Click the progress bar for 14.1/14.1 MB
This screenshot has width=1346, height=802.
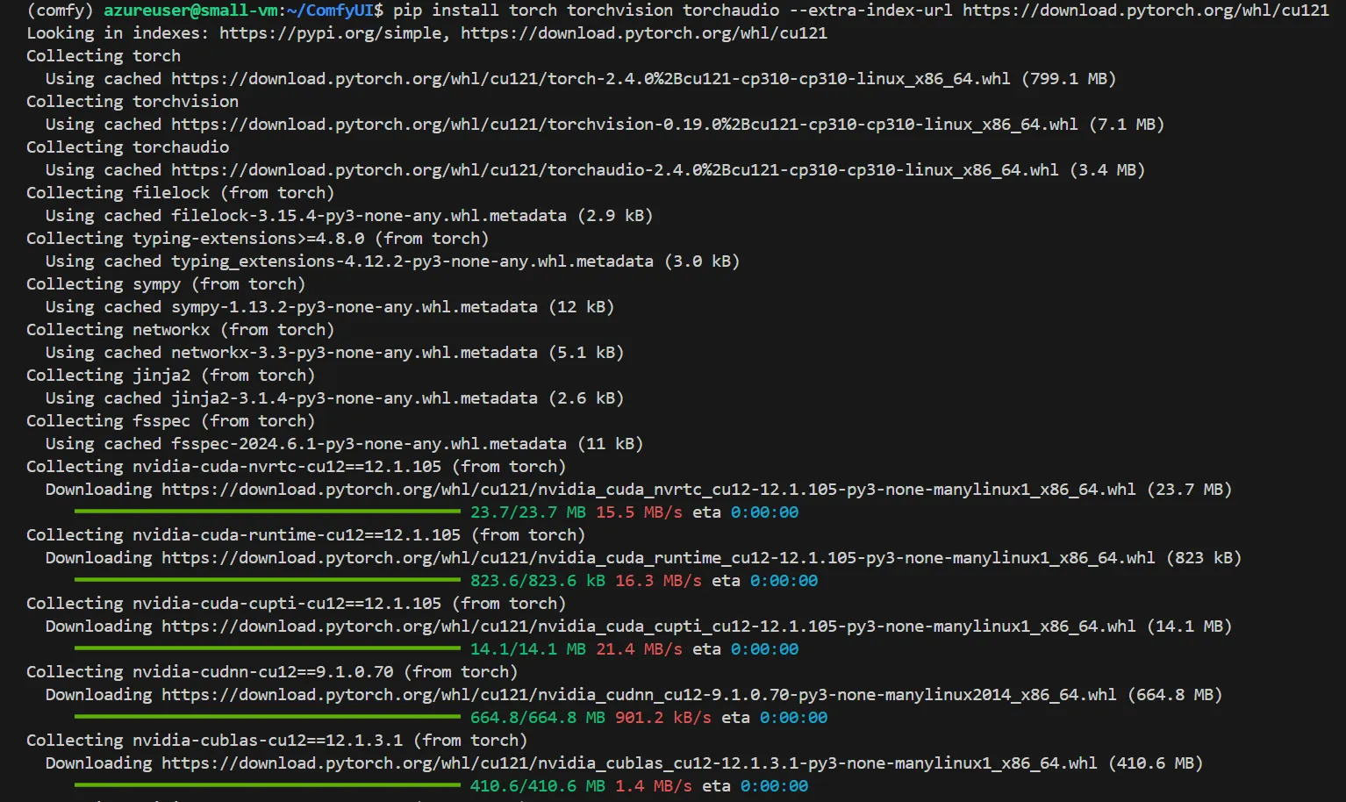pos(268,648)
